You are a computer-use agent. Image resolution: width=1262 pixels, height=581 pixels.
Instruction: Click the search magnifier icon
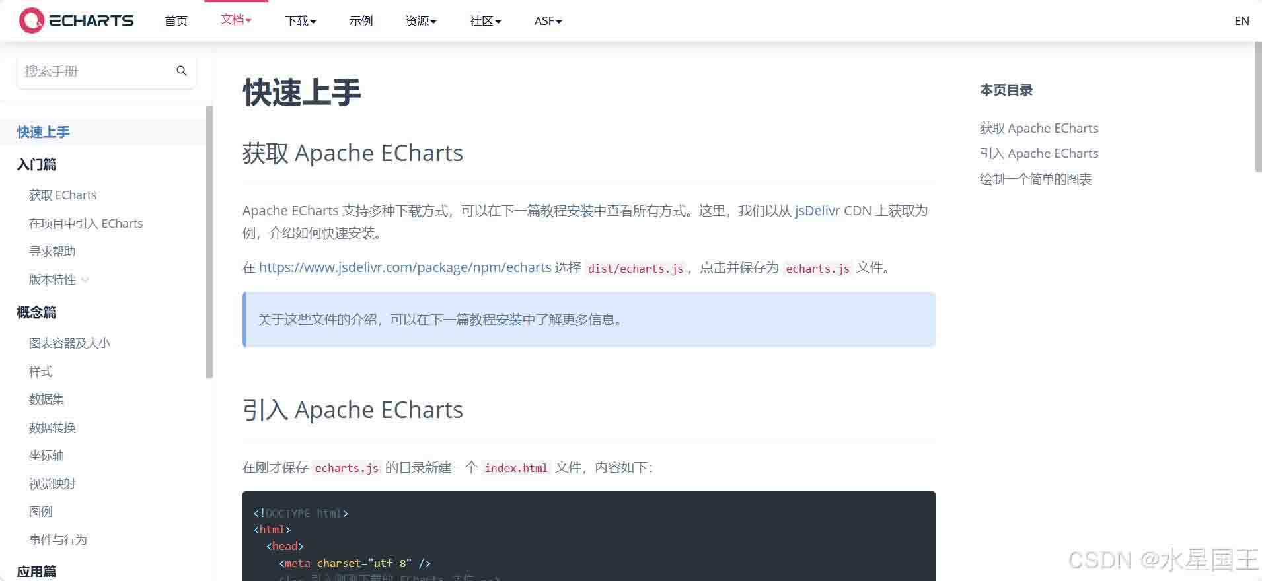click(182, 71)
